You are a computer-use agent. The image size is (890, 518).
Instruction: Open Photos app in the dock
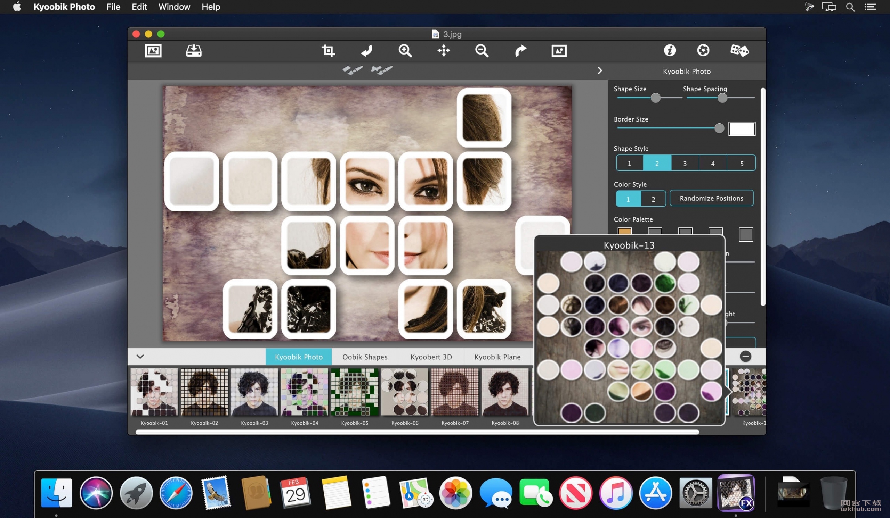455,493
